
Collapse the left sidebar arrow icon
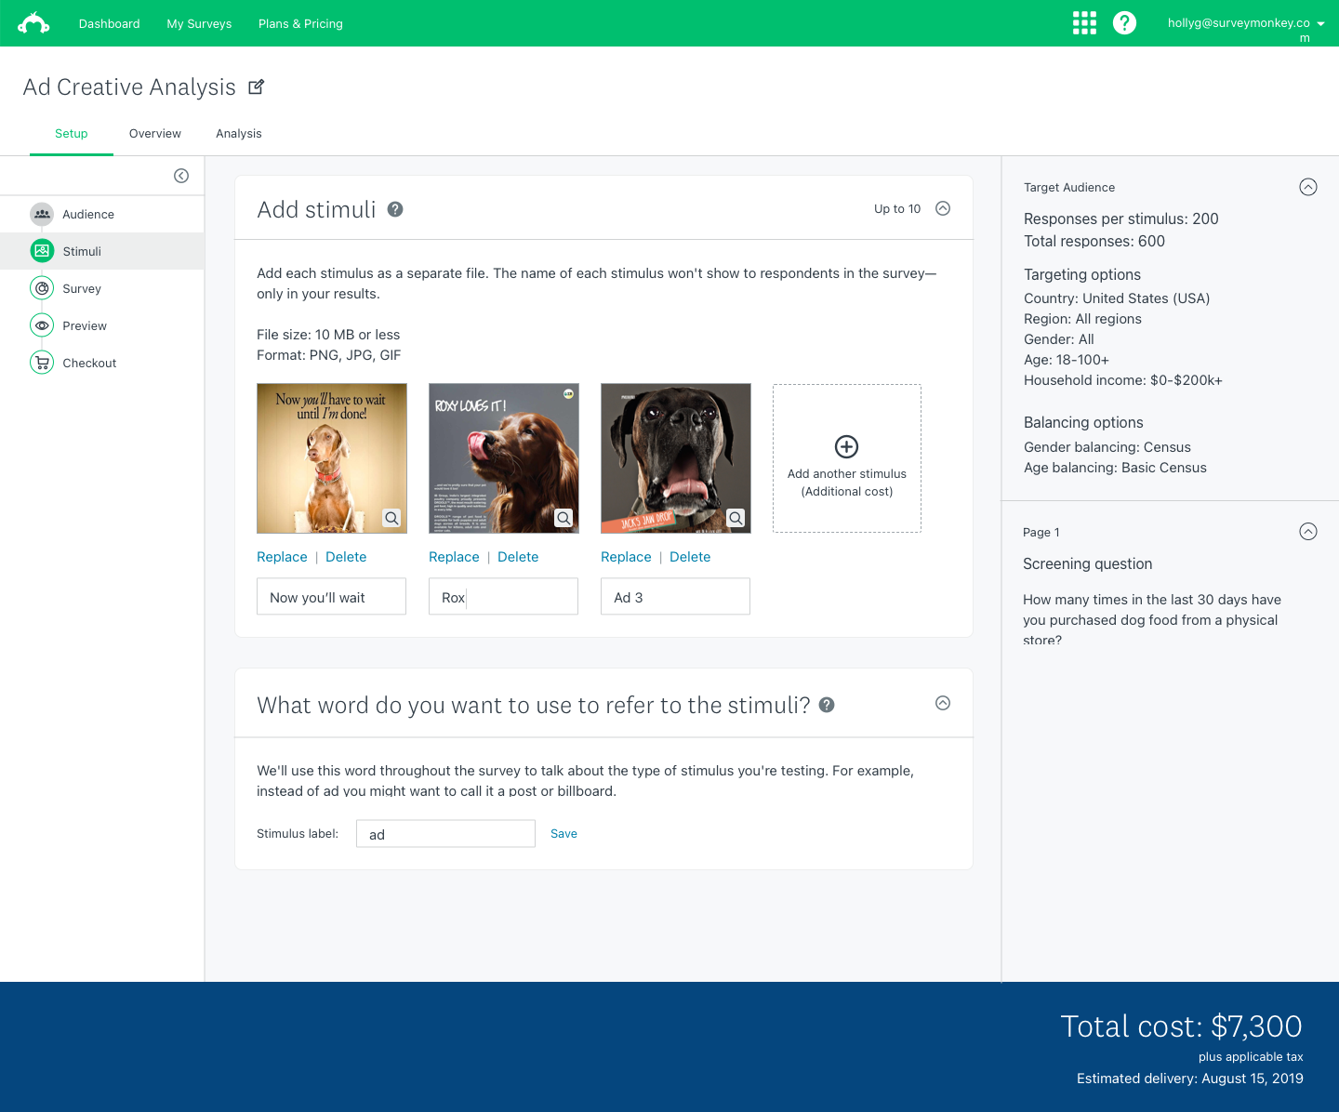click(181, 176)
